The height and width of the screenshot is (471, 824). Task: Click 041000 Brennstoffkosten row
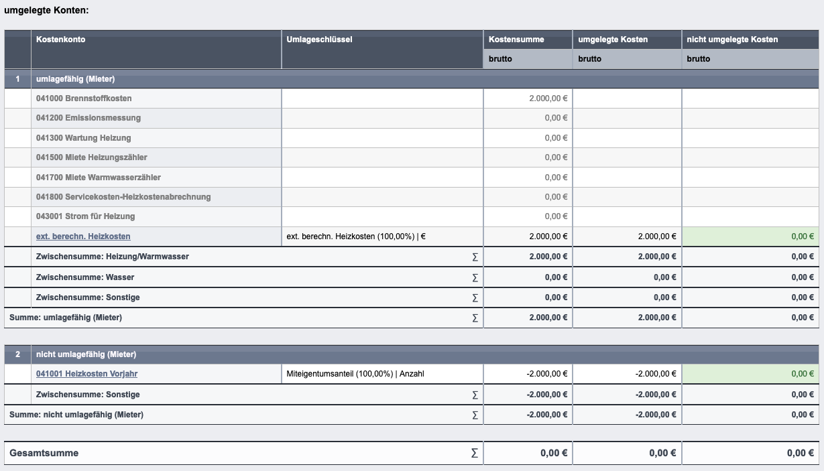click(412, 98)
